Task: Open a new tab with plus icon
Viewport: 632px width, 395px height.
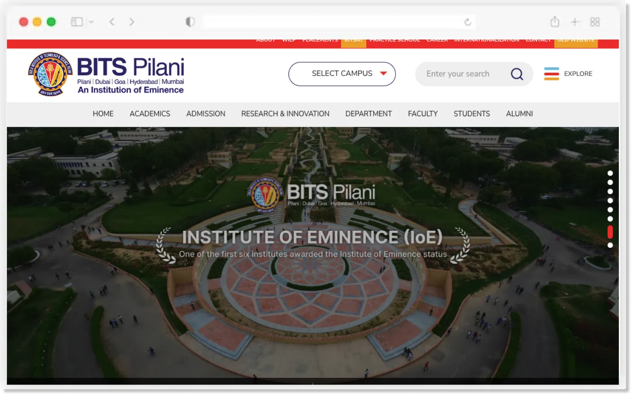Action: pos(575,22)
